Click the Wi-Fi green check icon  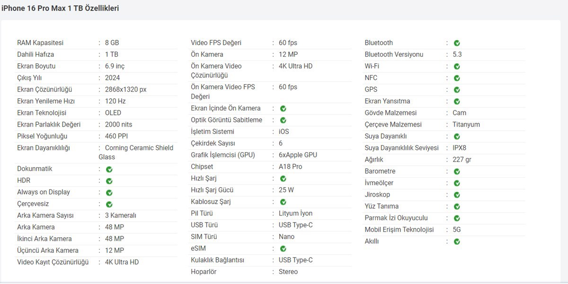(x=457, y=67)
